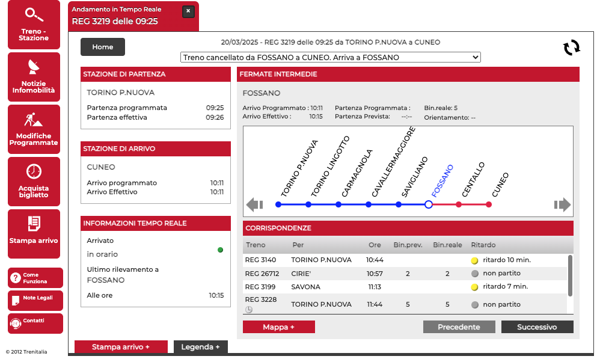Expand the Legenda + panel

point(200,347)
